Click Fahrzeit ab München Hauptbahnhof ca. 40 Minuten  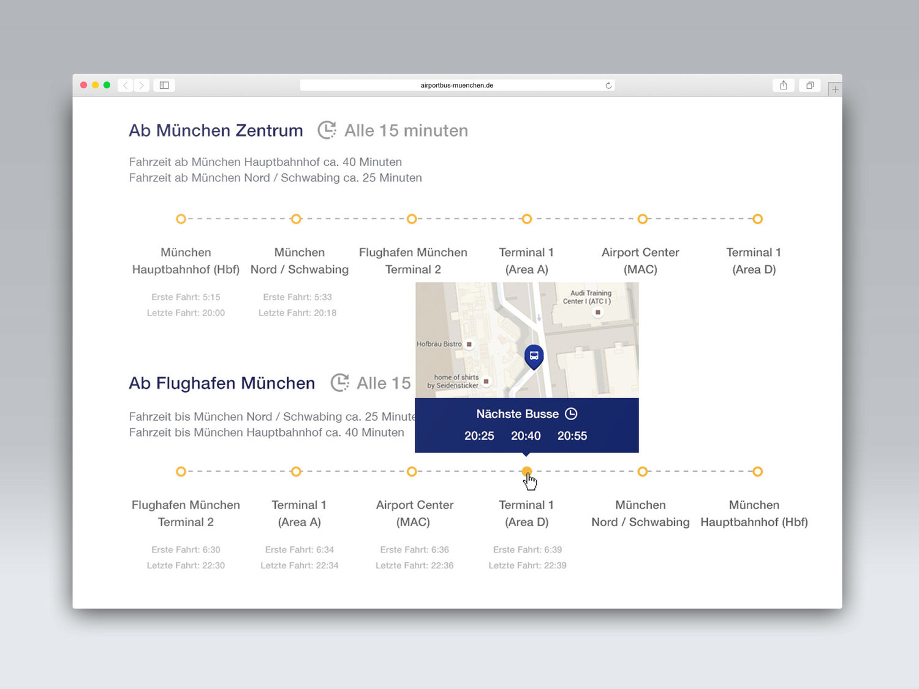point(265,162)
